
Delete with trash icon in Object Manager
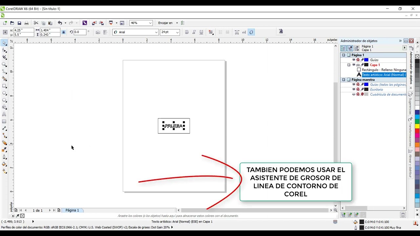pyautogui.click(x=403, y=215)
